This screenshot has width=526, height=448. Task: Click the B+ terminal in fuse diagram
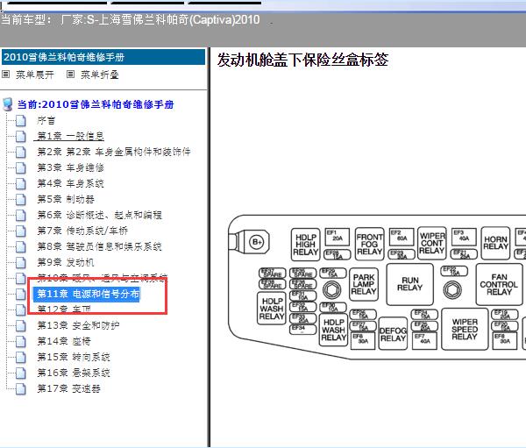click(257, 242)
